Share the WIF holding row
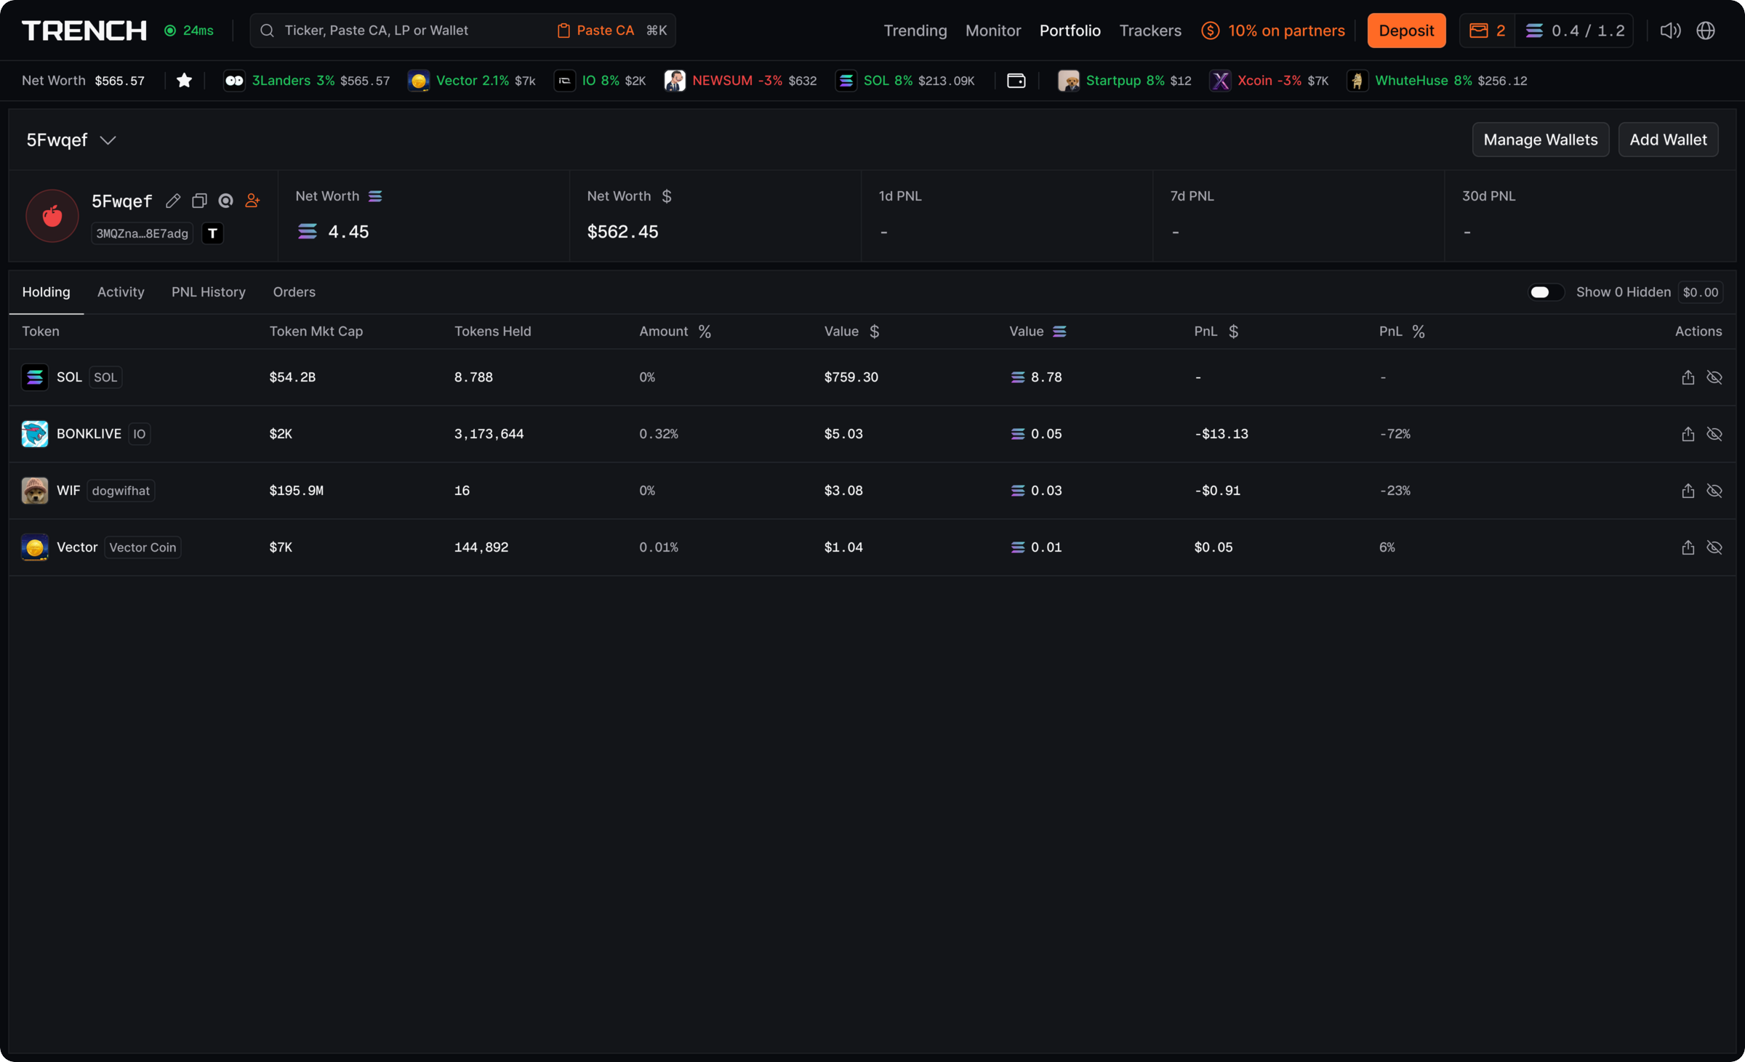The width and height of the screenshot is (1745, 1062). [x=1688, y=491]
